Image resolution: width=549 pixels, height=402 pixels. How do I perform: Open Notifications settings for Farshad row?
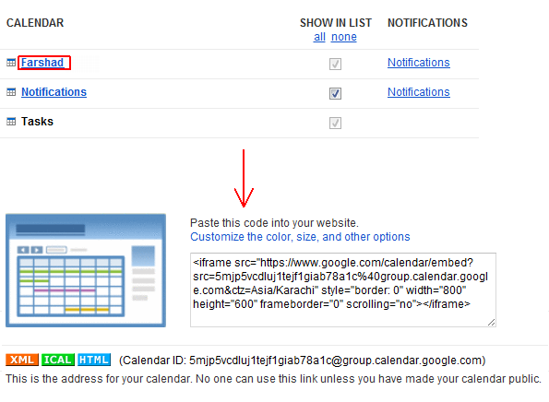click(418, 63)
